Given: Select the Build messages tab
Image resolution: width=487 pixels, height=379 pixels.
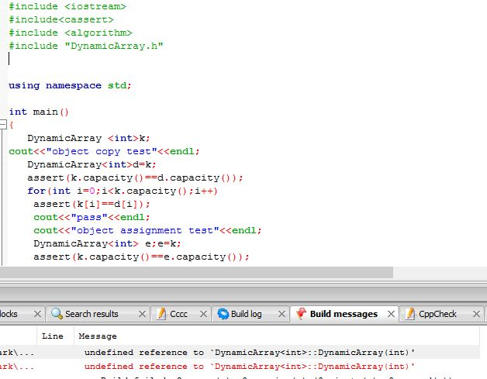Looking at the screenshot, I should [x=344, y=314].
